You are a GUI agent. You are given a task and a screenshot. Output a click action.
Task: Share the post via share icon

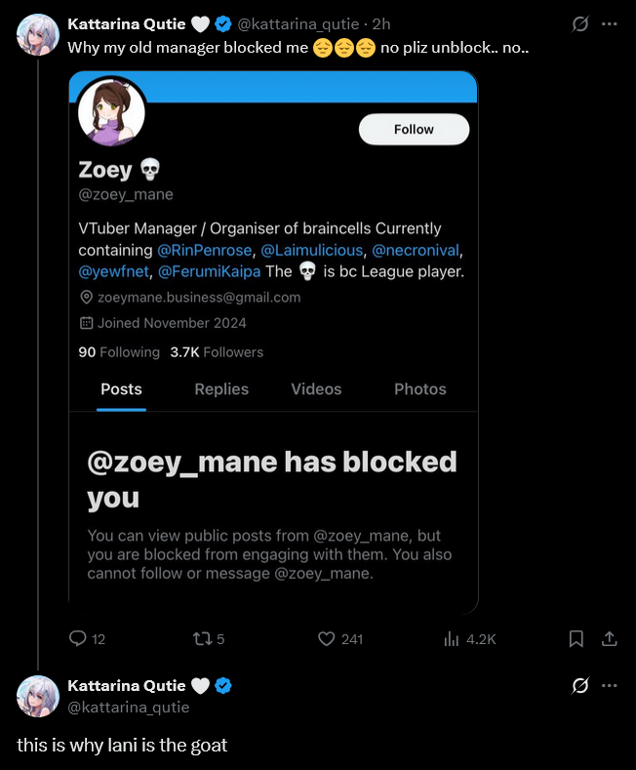[610, 638]
